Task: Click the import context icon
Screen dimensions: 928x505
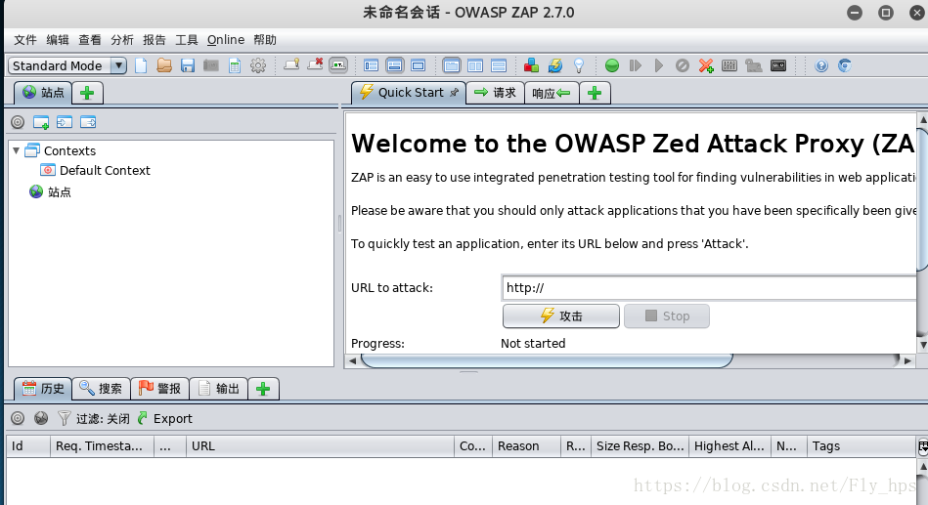Action: [65, 122]
